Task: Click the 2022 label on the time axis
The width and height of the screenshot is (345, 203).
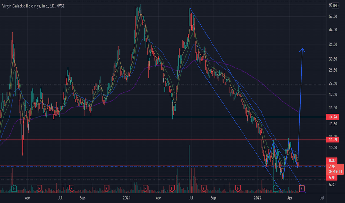Action: (257, 198)
